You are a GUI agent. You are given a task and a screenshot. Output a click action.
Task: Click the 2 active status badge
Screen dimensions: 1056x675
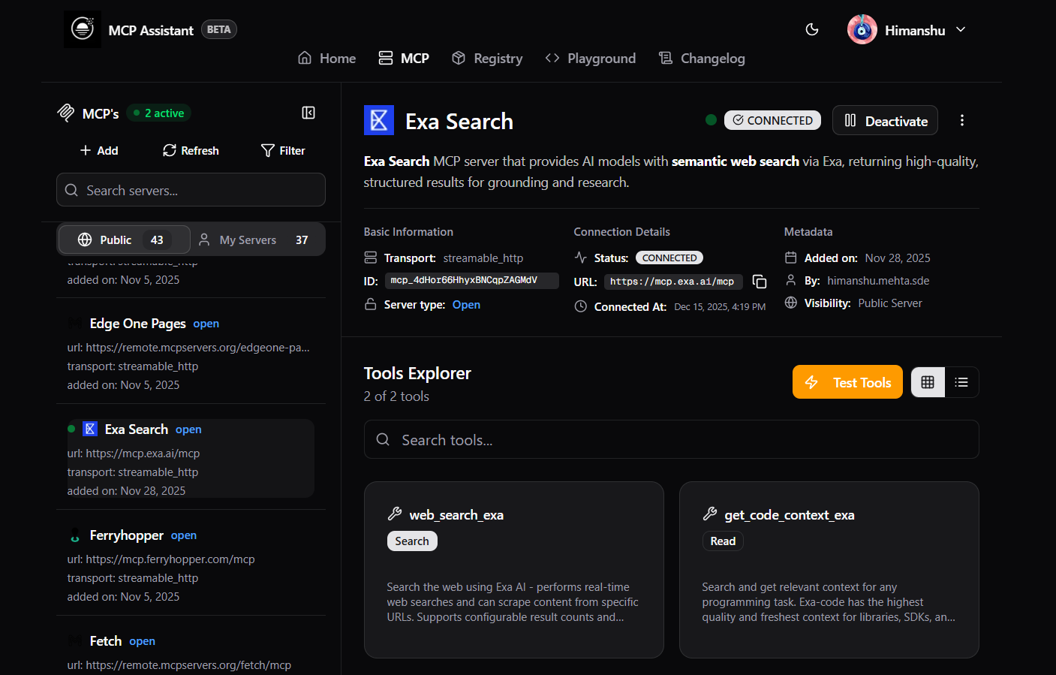(x=159, y=113)
